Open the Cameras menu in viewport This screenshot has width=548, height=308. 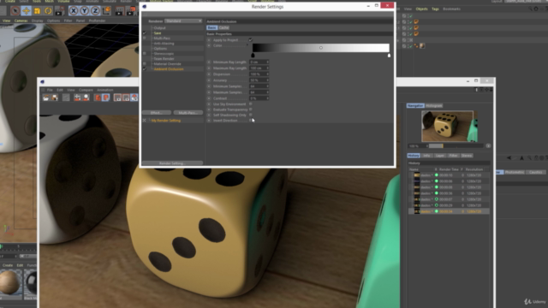pyautogui.click(x=21, y=21)
